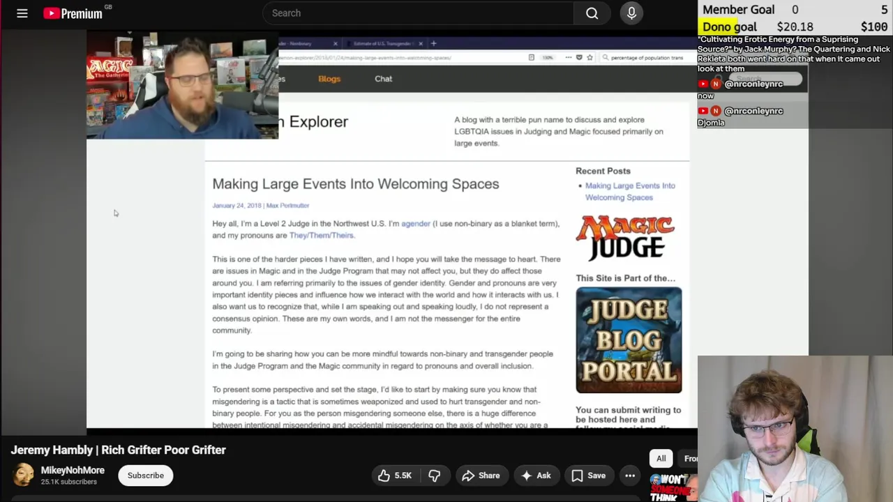Click the browser bookmark star icon
Image resolution: width=893 pixels, height=502 pixels.
(x=590, y=57)
